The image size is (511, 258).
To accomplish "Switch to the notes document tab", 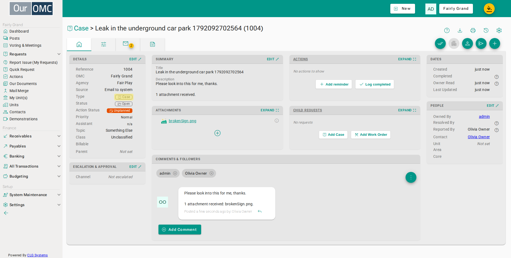I will tap(152, 44).
